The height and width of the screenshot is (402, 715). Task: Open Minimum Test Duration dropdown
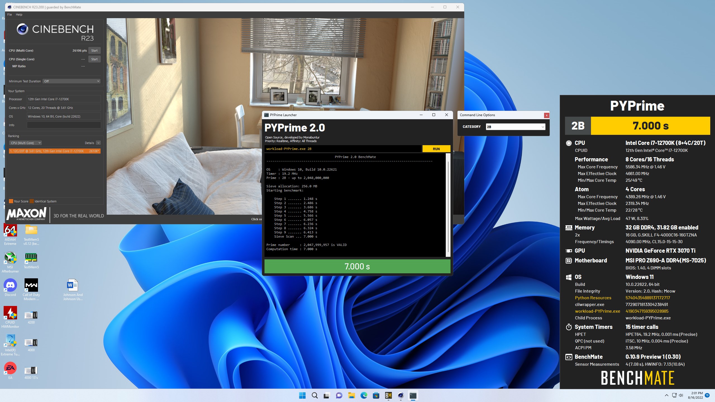click(x=71, y=81)
